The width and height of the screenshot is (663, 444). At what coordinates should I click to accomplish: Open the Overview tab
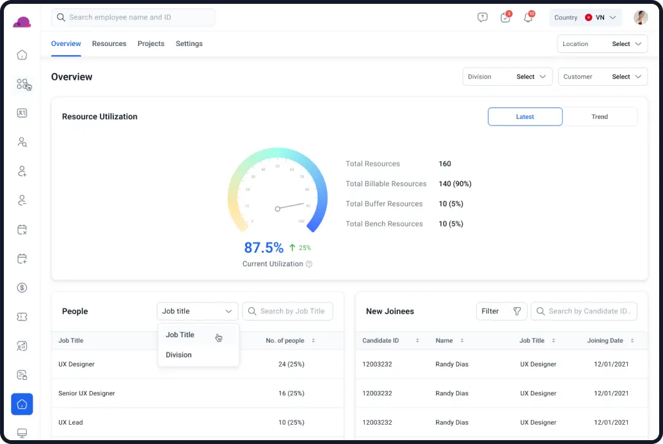pos(66,44)
